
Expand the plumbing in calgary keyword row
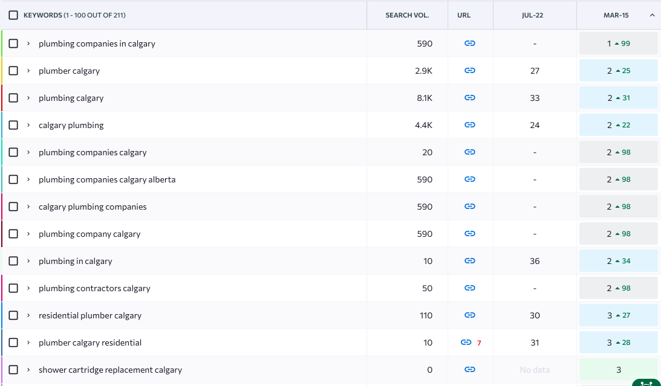(x=28, y=261)
